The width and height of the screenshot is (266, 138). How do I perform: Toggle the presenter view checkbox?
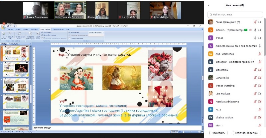tap(70, 38)
